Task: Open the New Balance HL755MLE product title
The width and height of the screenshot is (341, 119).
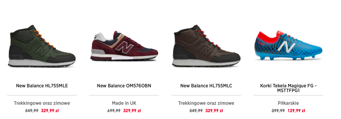Action: click(x=42, y=86)
